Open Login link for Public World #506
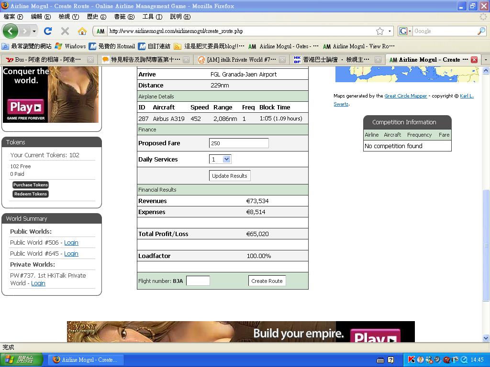 tap(71, 243)
